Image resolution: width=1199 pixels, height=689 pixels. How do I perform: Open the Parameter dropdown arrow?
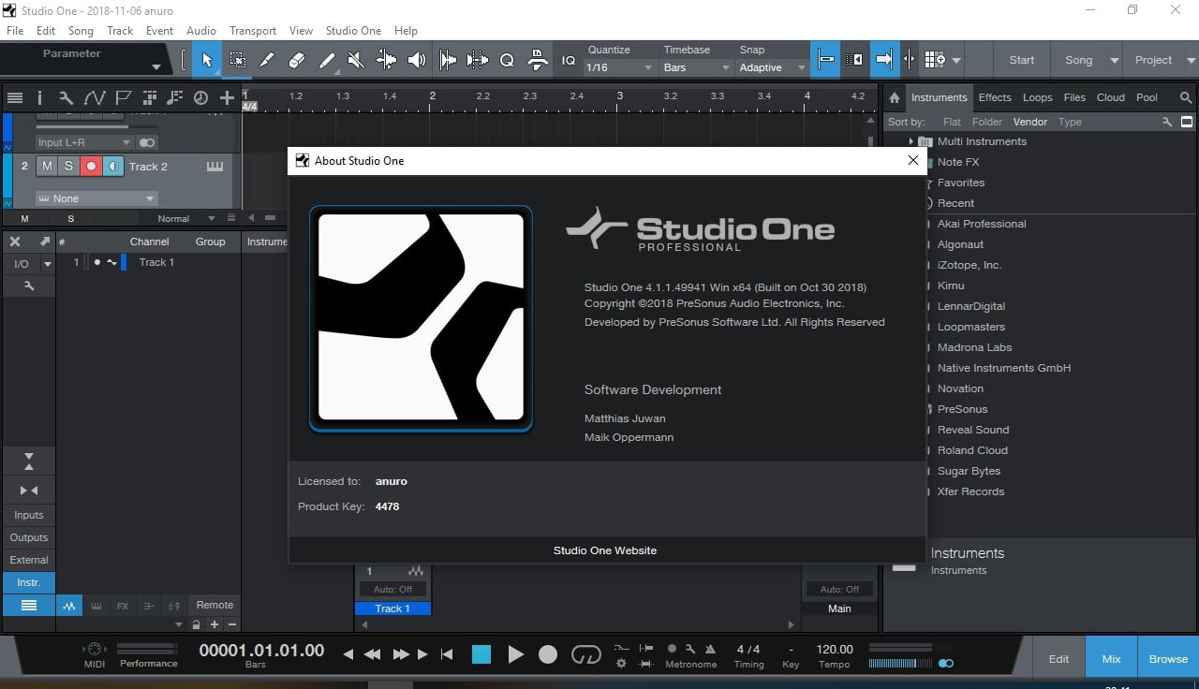click(x=155, y=66)
